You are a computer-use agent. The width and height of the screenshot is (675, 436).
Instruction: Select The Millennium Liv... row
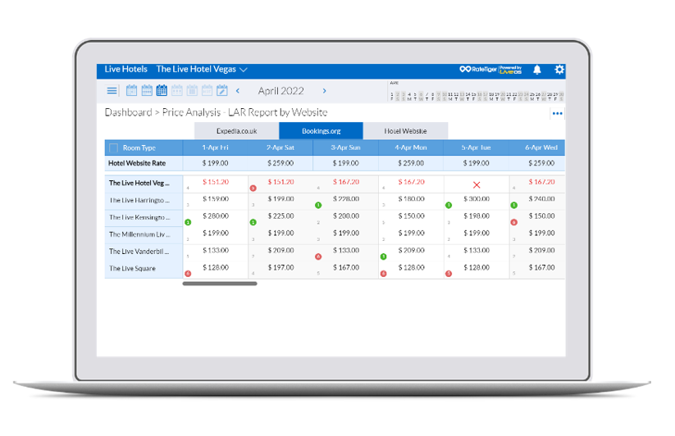[x=144, y=234]
